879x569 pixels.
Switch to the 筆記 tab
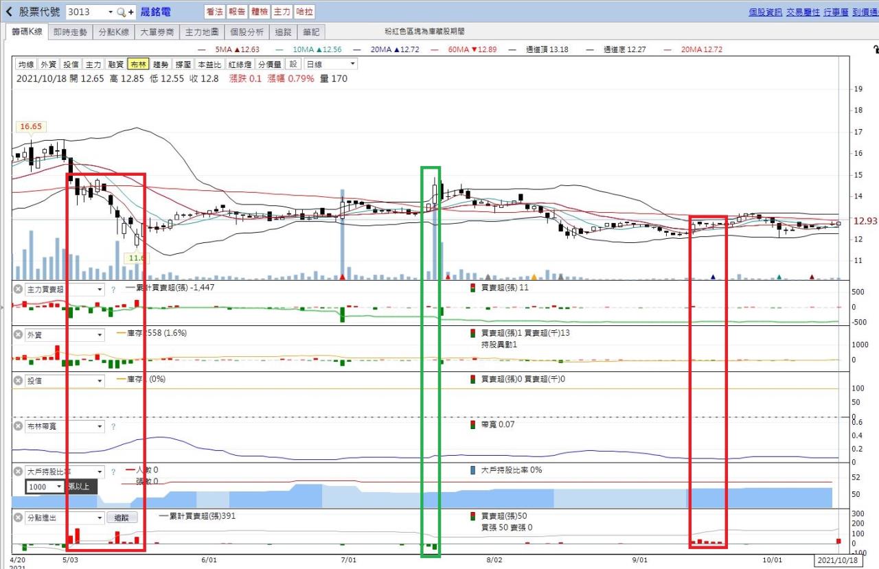pyautogui.click(x=312, y=32)
